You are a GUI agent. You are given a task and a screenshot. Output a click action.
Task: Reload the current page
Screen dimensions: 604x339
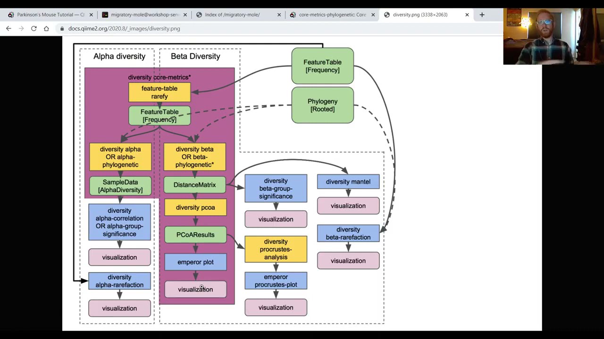click(34, 29)
